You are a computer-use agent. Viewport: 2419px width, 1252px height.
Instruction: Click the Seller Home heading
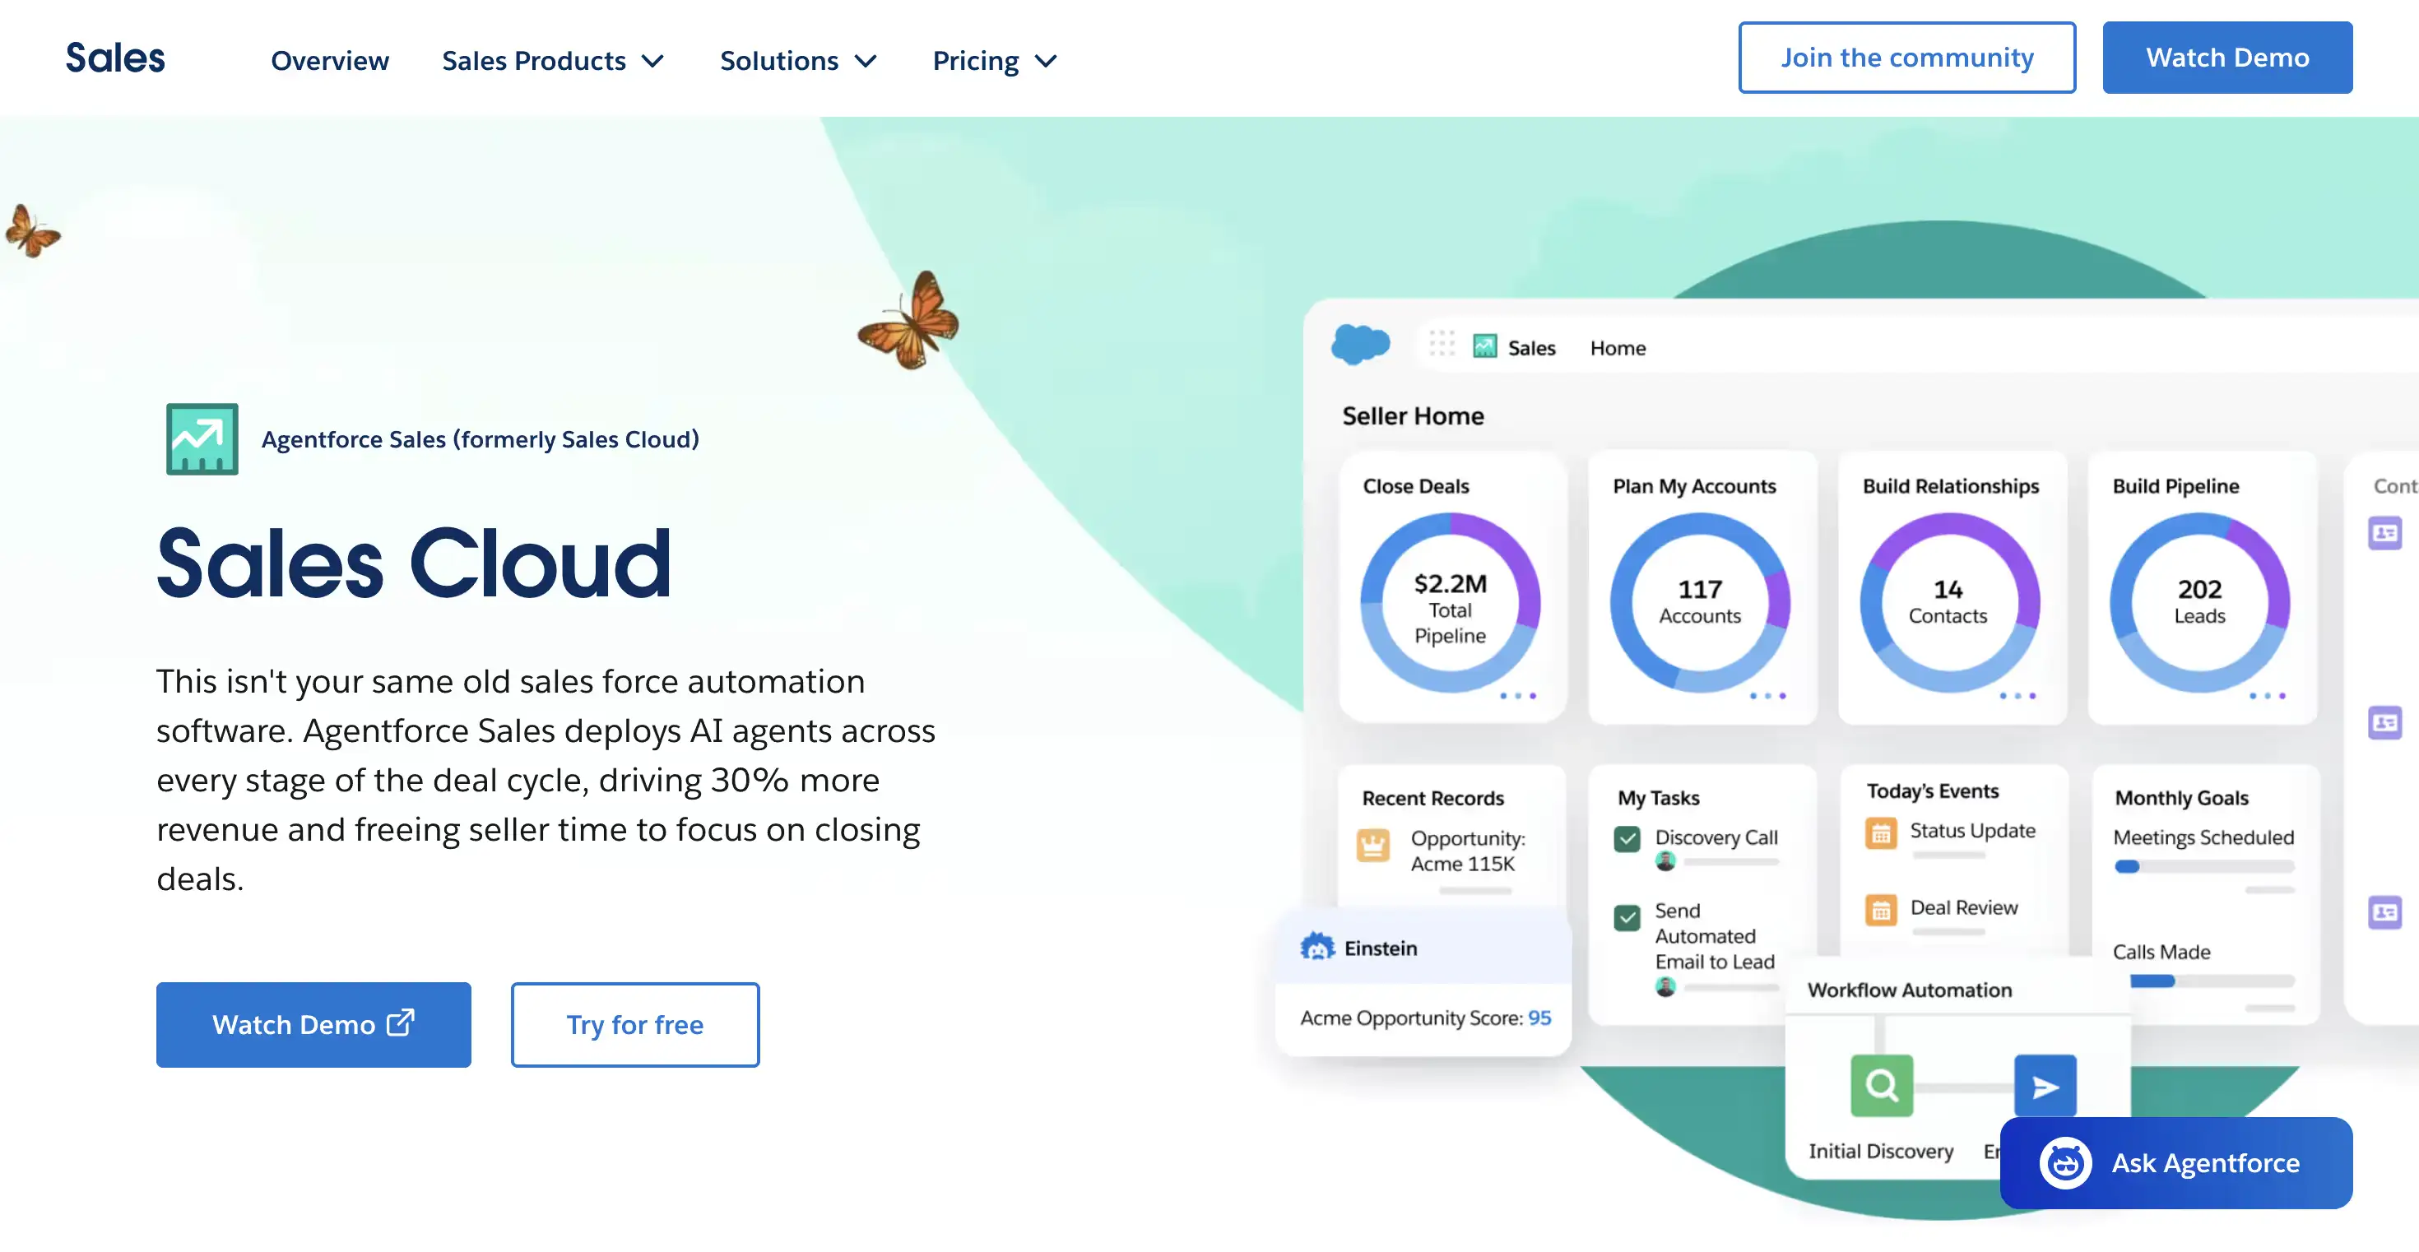coord(1413,415)
